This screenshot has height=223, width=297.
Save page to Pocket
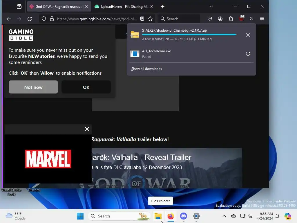(x=210, y=19)
